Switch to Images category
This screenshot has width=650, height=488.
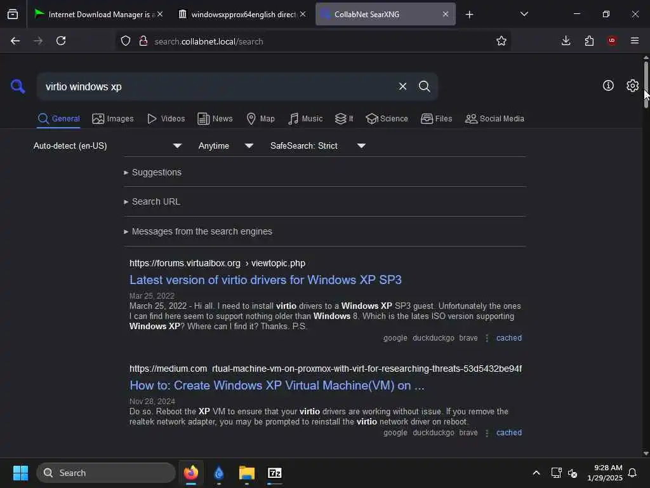[113, 119]
